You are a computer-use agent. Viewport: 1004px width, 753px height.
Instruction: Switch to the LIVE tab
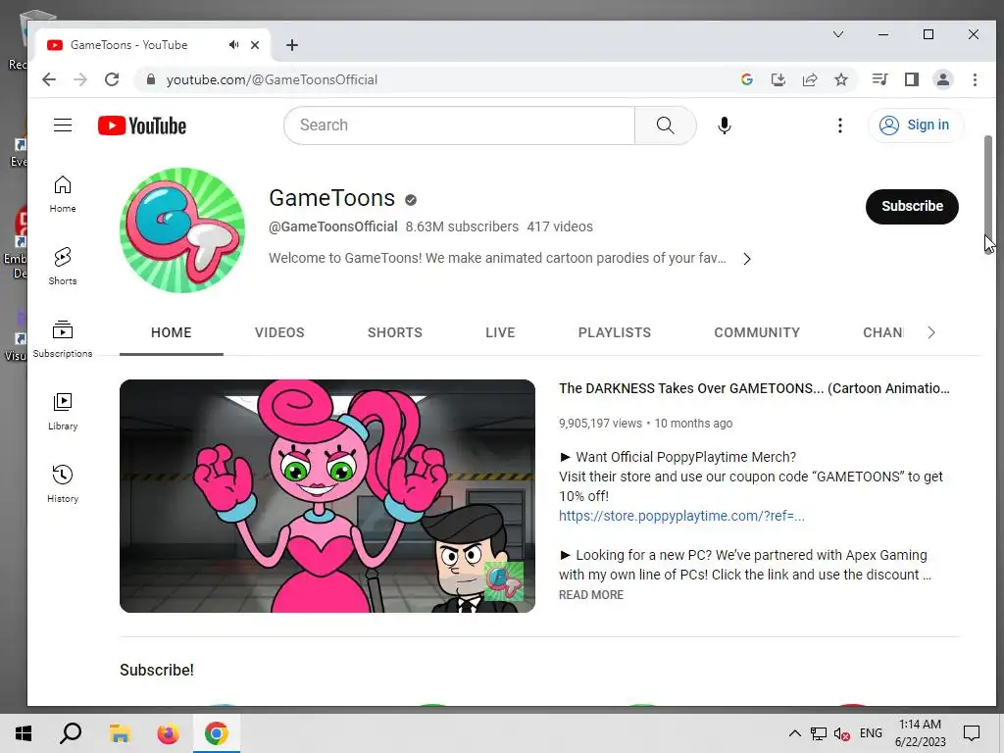[500, 333]
